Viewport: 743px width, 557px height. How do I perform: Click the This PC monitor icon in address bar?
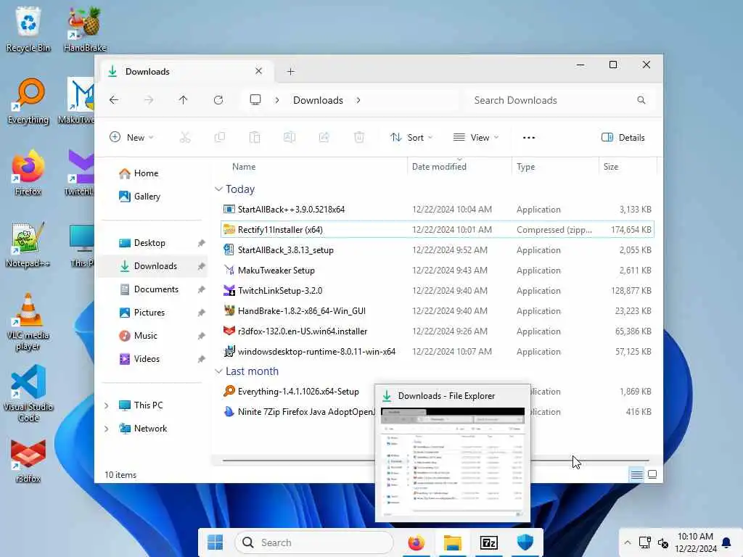[x=255, y=100]
